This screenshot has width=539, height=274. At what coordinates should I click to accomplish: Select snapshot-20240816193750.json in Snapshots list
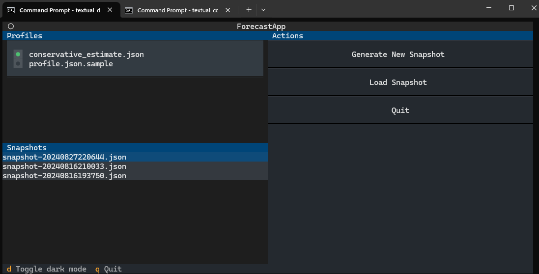[135, 175]
